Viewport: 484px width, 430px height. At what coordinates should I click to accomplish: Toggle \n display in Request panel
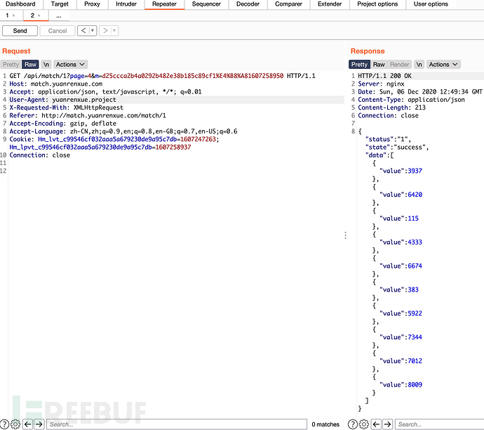(x=46, y=64)
